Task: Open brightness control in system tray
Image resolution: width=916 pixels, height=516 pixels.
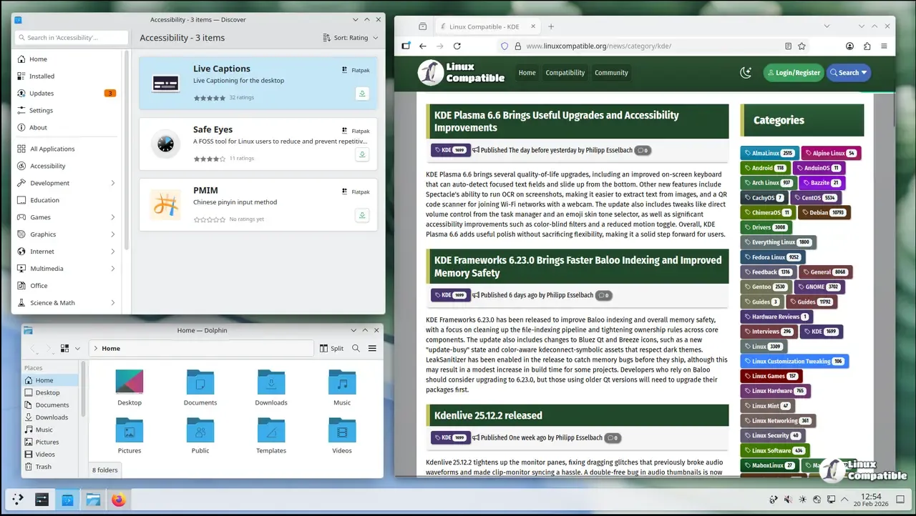Action: point(802,500)
